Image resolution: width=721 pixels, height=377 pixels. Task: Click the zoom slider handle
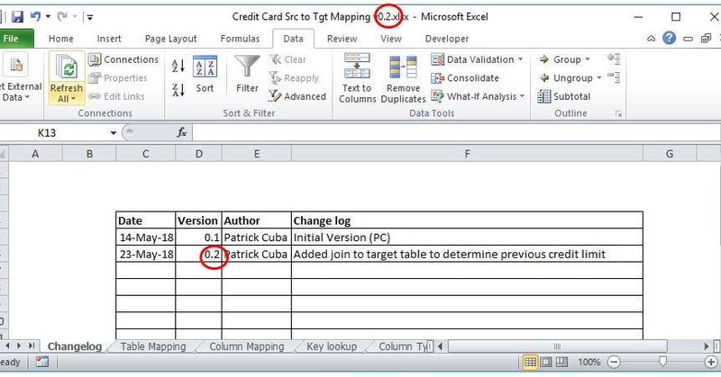[662, 362]
